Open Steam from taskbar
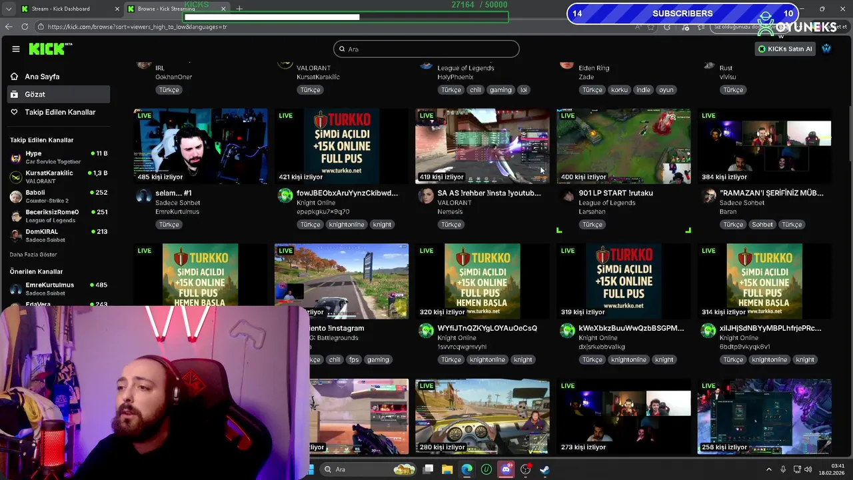 click(x=544, y=469)
